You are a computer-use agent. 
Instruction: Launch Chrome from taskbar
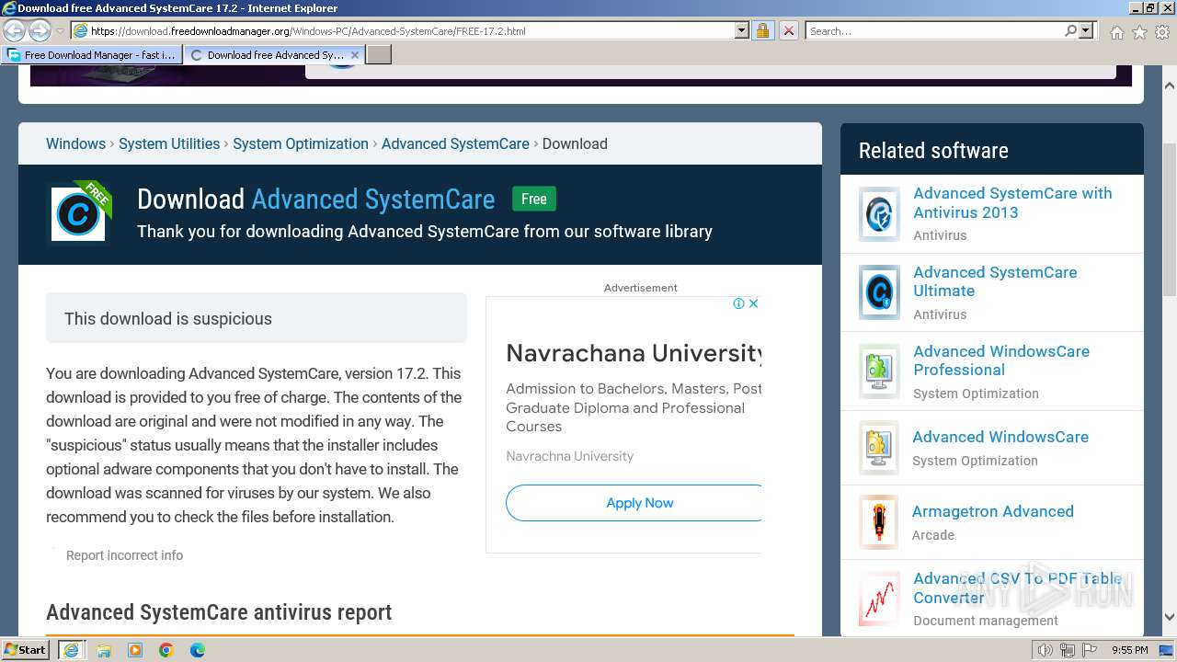[166, 650]
